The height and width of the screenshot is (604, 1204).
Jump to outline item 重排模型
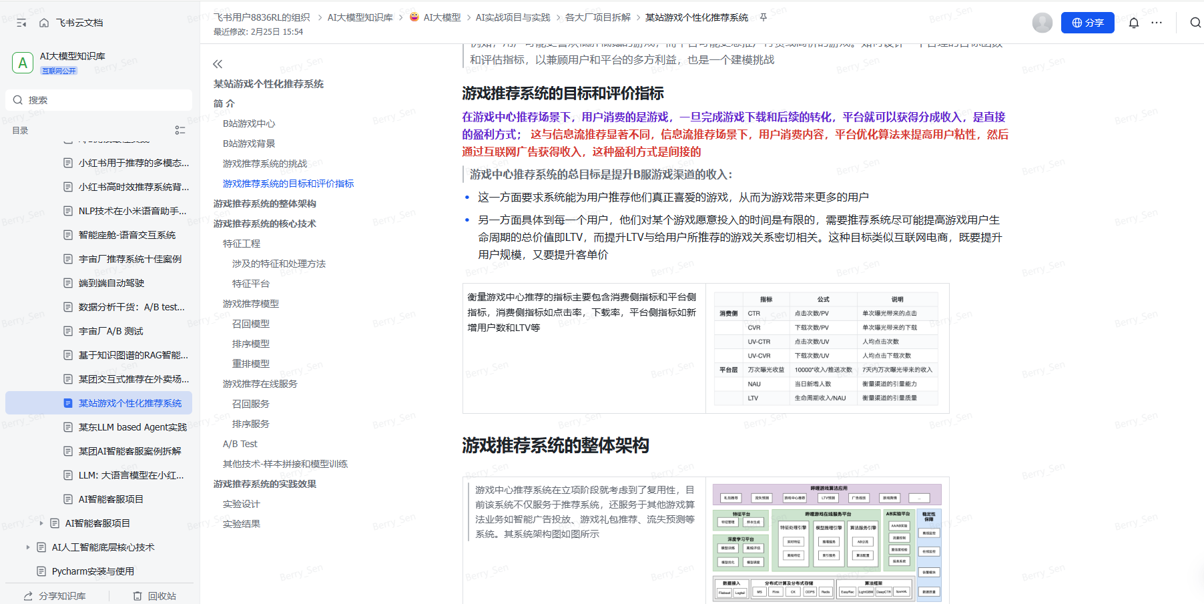click(251, 364)
